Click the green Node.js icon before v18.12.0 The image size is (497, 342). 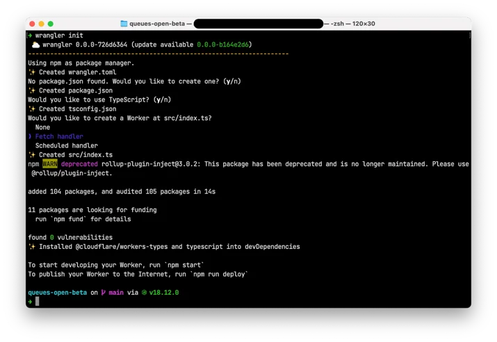[144, 293]
